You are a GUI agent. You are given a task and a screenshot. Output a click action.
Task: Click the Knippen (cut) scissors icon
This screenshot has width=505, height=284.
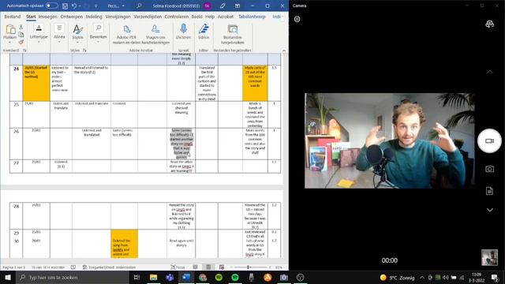[21, 28]
